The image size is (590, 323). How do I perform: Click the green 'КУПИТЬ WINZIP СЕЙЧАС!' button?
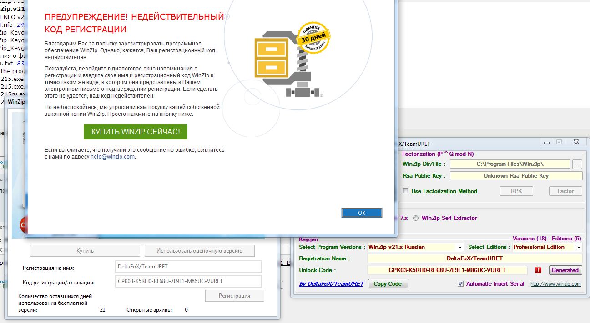coord(136,132)
